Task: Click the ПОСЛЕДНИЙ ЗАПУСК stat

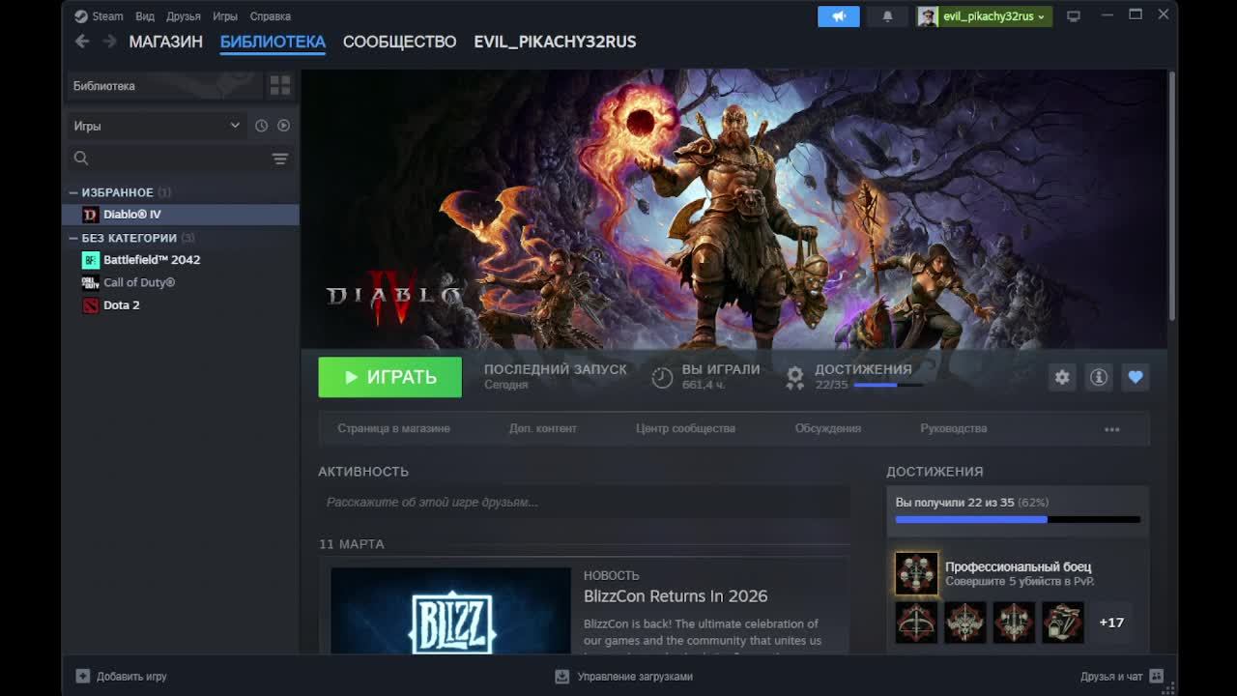Action: coord(556,377)
